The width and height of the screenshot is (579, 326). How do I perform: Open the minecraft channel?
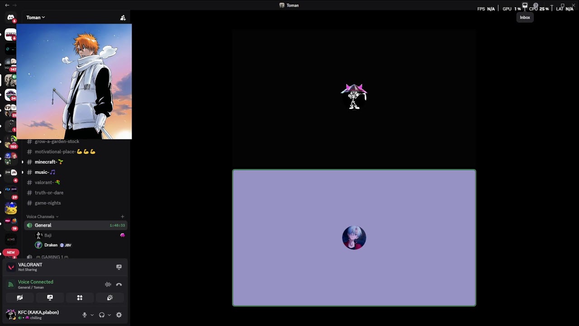pyautogui.click(x=49, y=162)
